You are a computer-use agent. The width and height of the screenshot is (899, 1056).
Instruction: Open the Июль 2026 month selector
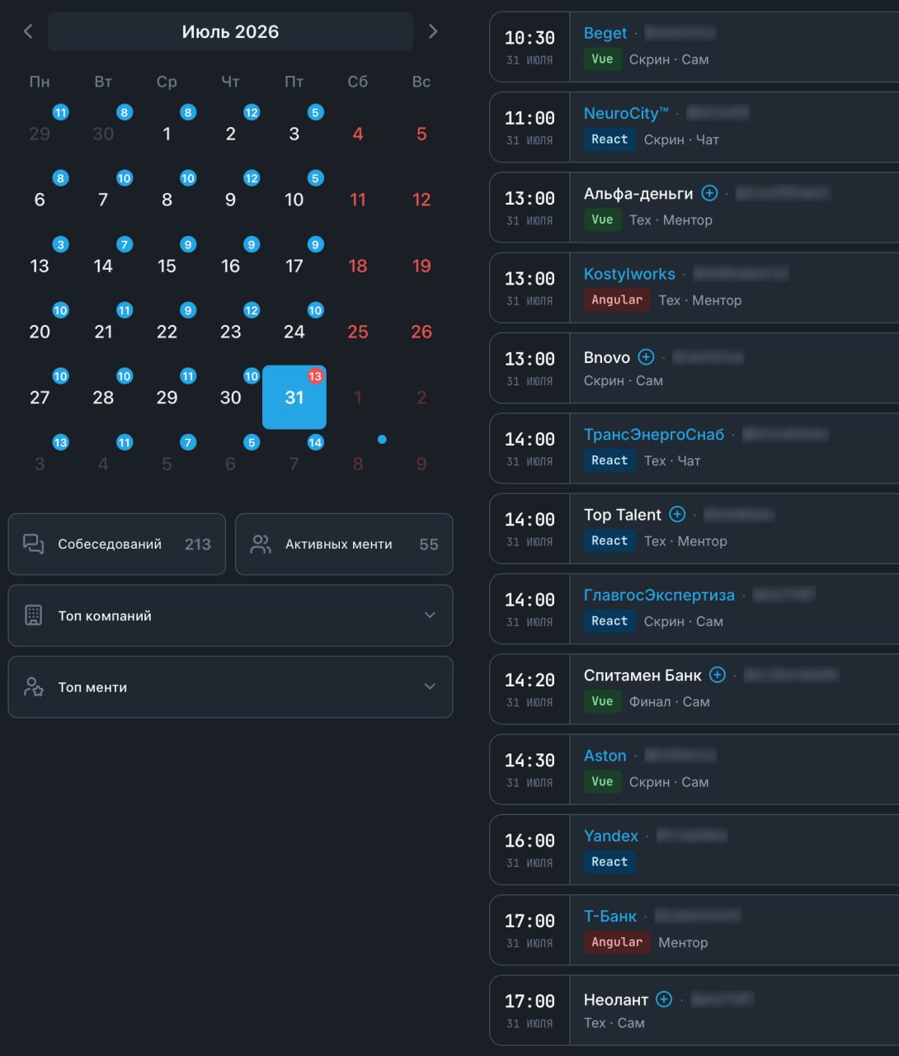230,31
